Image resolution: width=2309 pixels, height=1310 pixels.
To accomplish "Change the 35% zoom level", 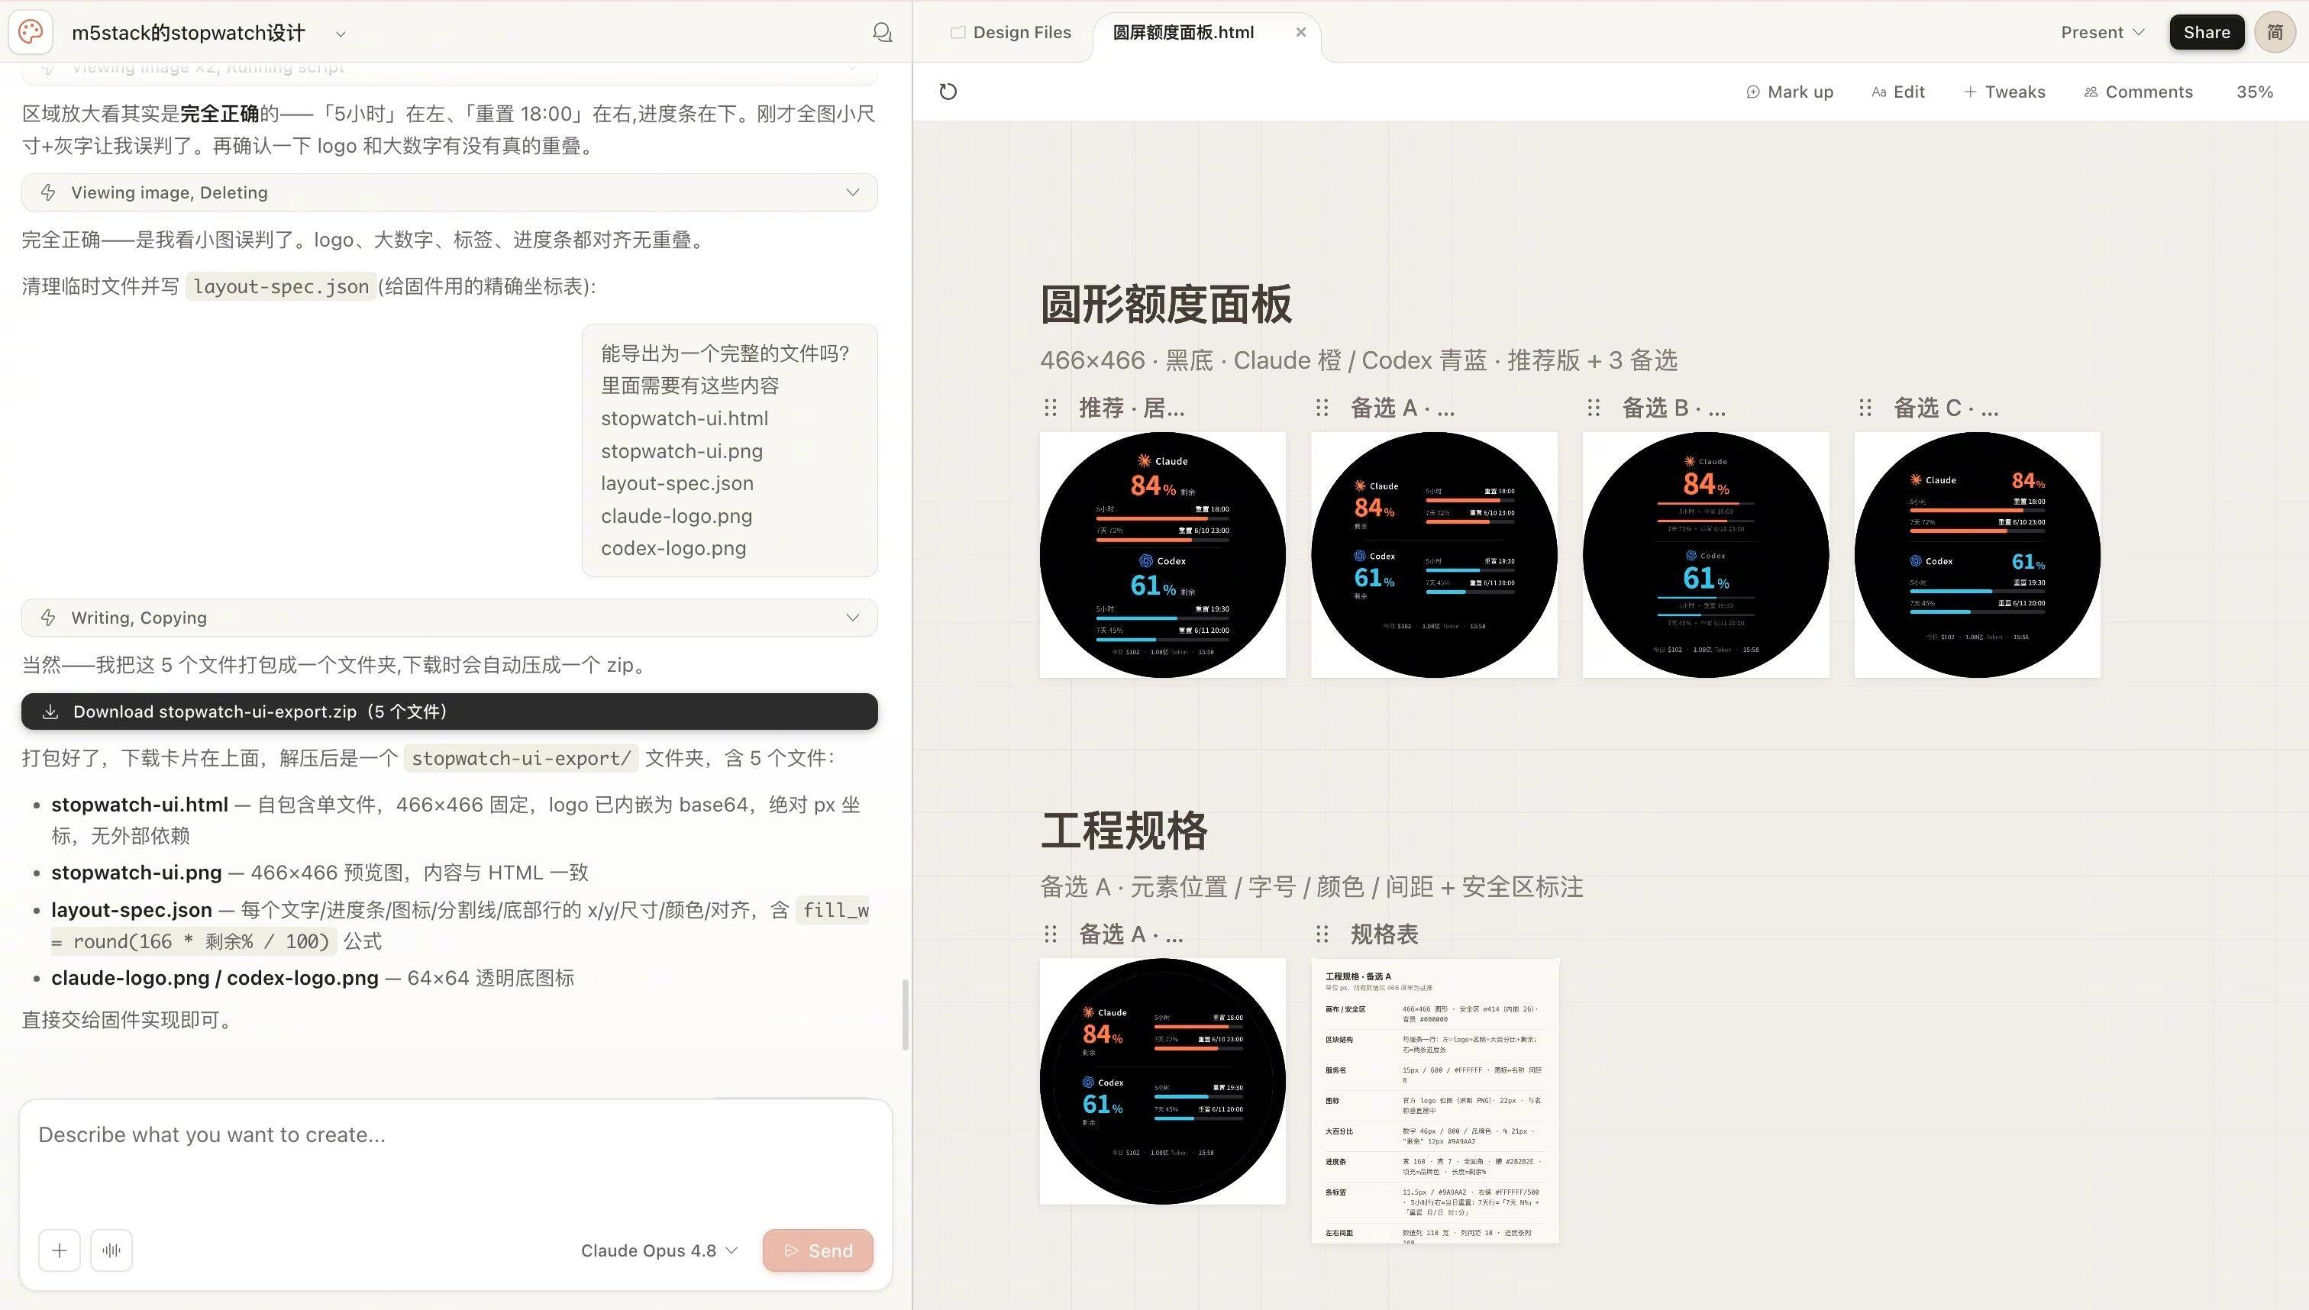I will pos(2254,92).
